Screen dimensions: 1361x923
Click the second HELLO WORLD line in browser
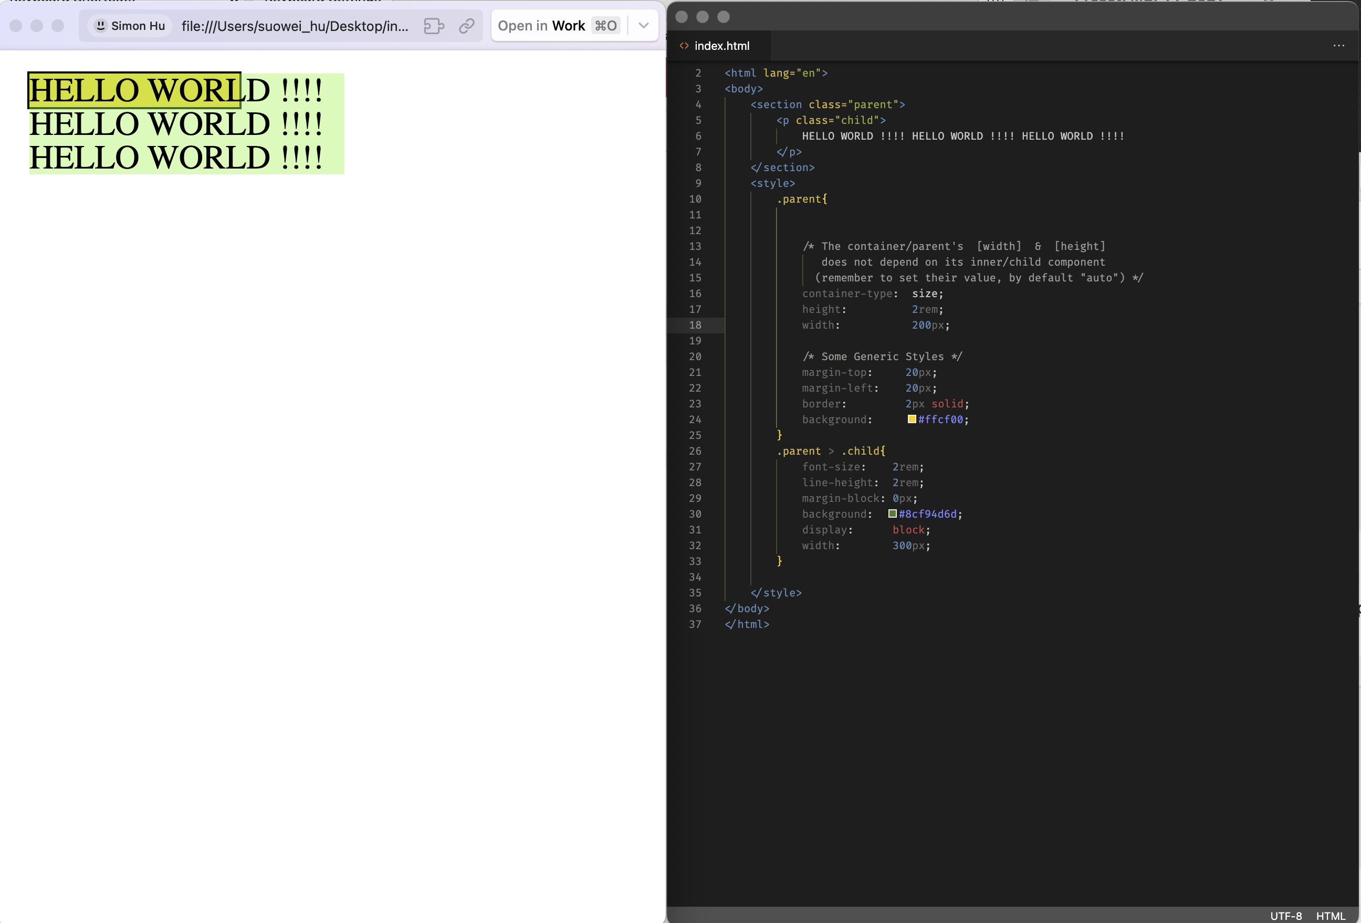tap(176, 123)
